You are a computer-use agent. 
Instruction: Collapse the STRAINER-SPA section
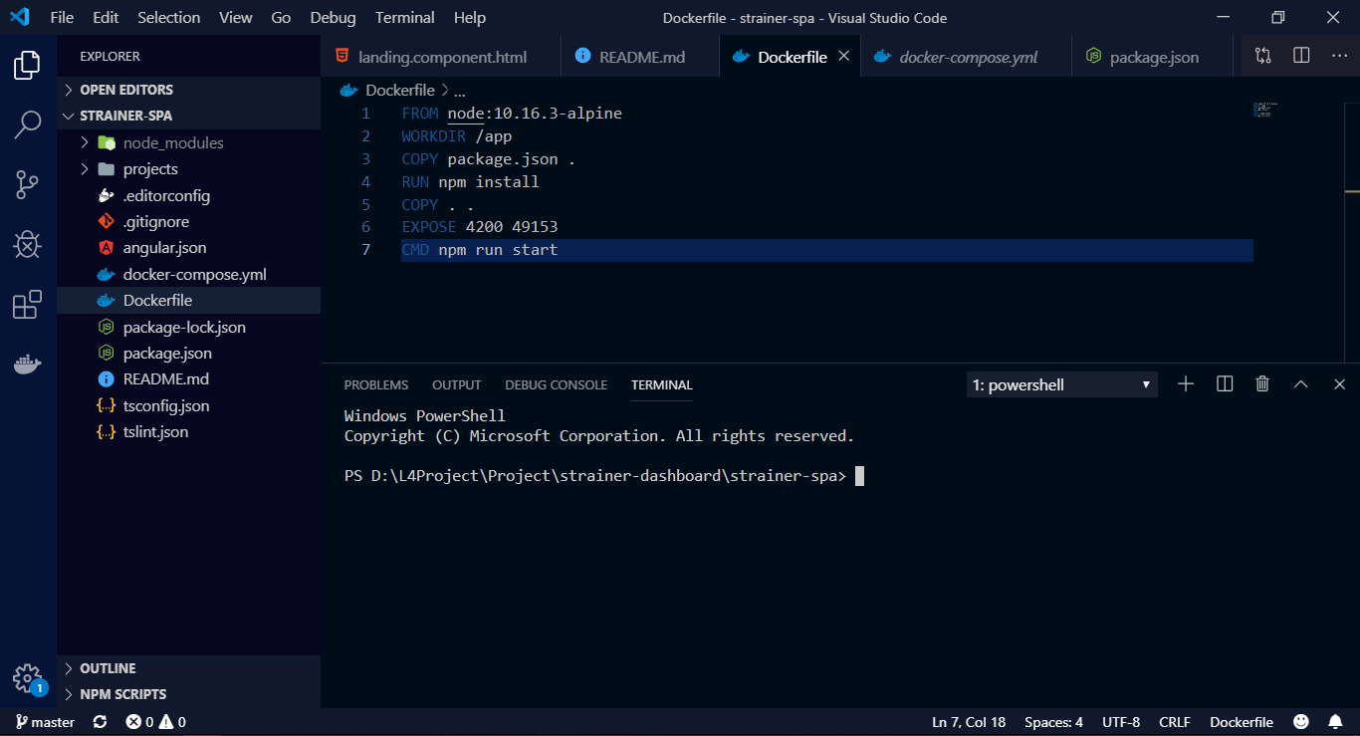188,116
